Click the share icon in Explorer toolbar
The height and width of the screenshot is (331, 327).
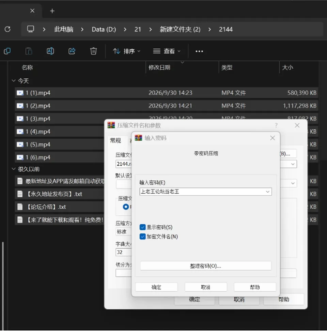[72, 51]
